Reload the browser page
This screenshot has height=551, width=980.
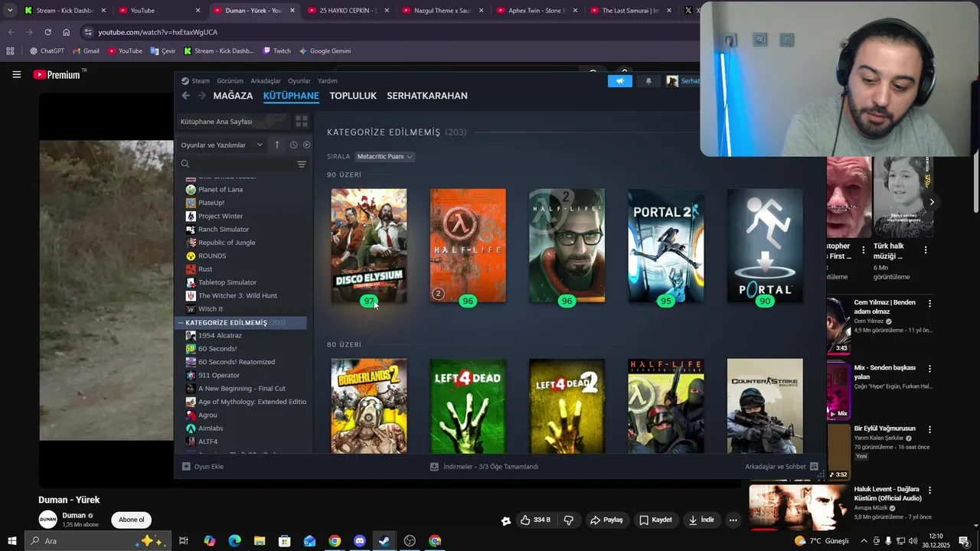tap(47, 32)
